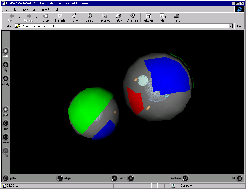Fit the scene to window

click(x=240, y=178)
